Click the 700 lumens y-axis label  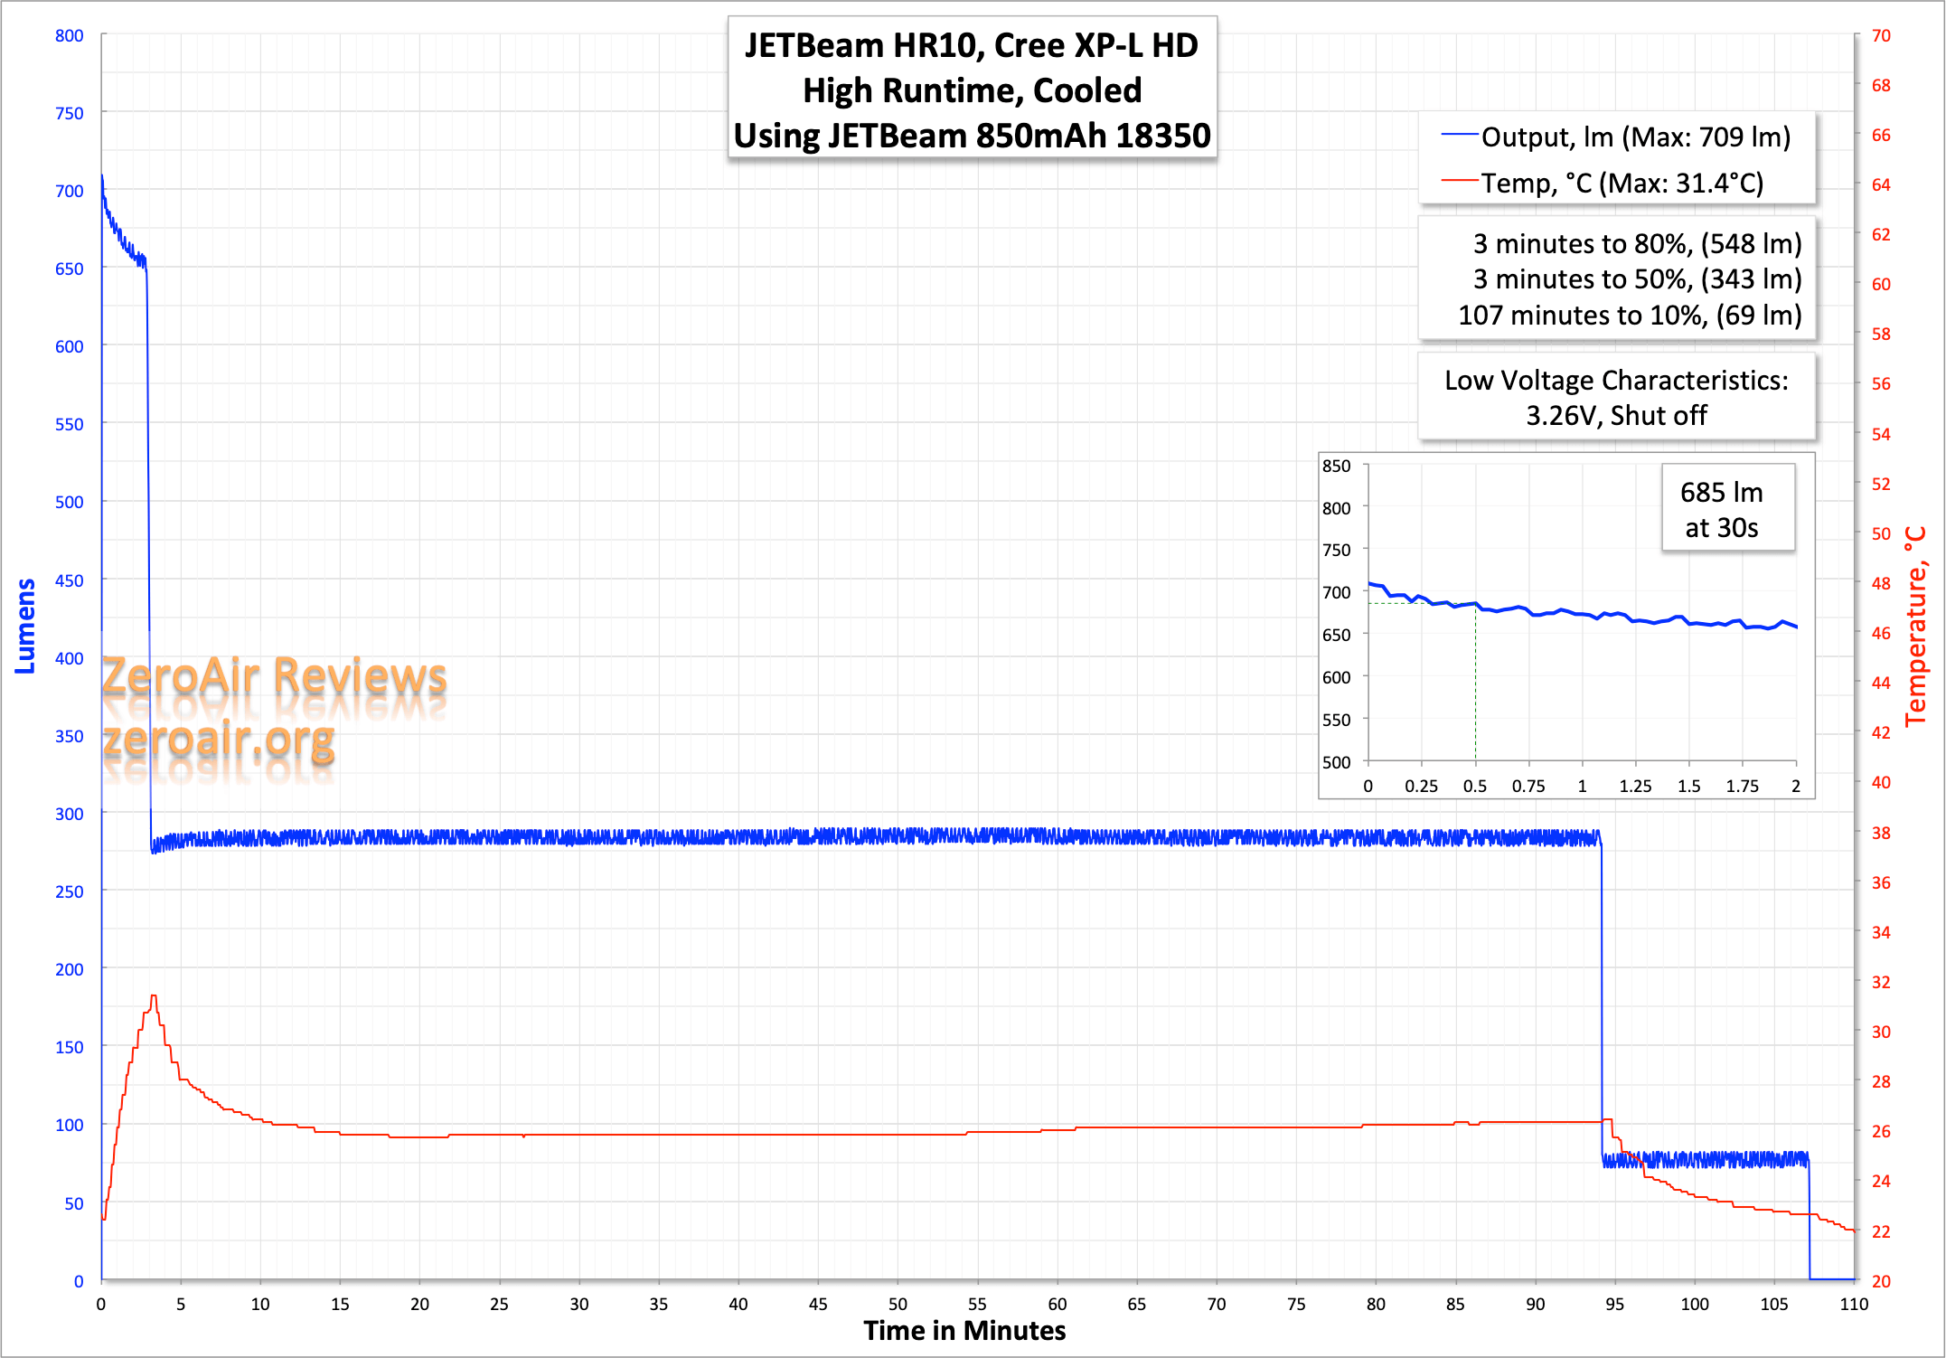click(x=69, y=191)
